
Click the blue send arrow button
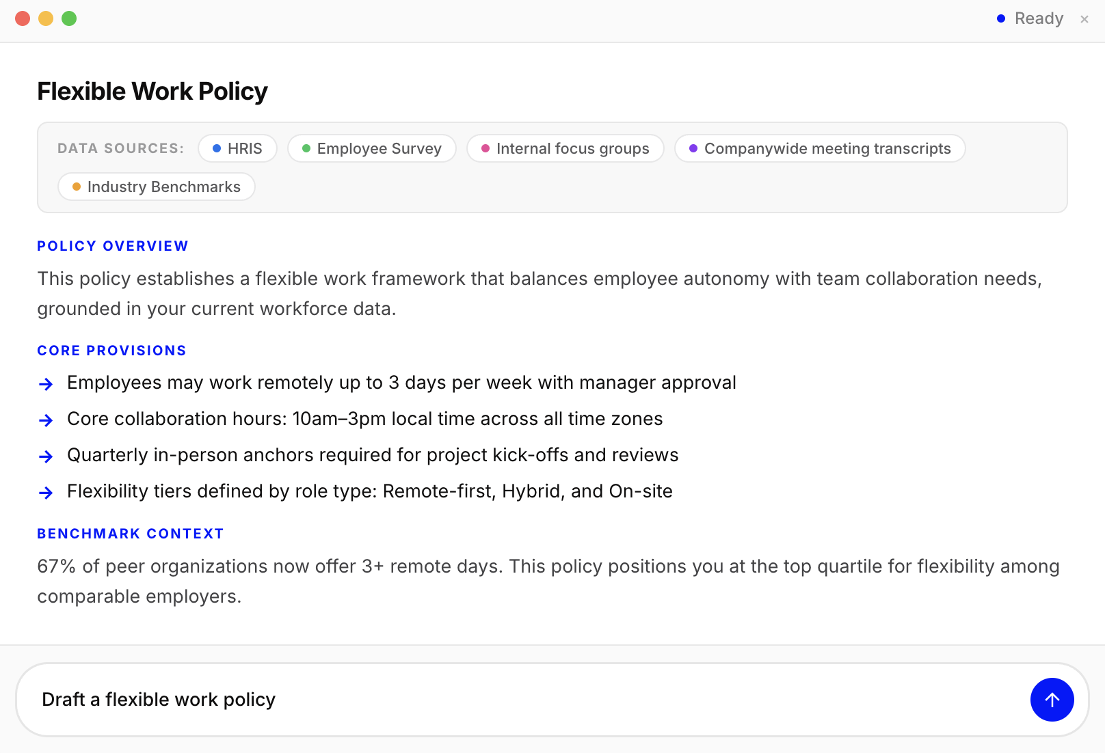(1052, 700)
